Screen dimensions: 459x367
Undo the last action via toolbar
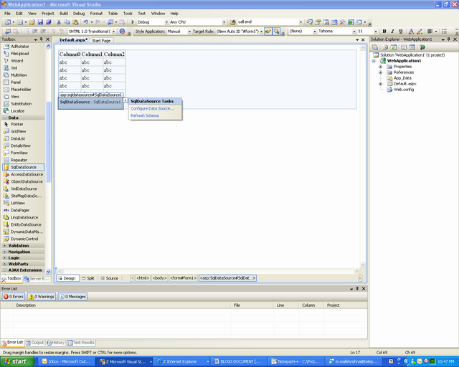pos(85,22)
